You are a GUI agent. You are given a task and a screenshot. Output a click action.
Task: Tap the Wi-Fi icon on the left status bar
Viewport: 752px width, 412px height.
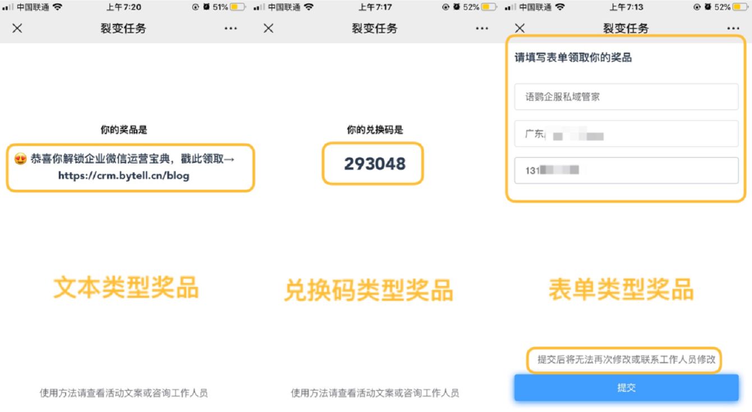[x=57, y=7]
